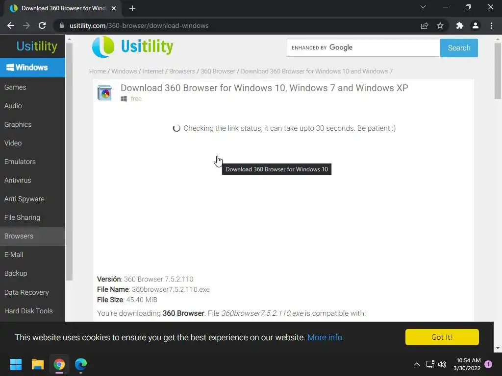Close the Download 360 Browser tab
The height and width of the screenshot is (376, 502).
[114, 8]
